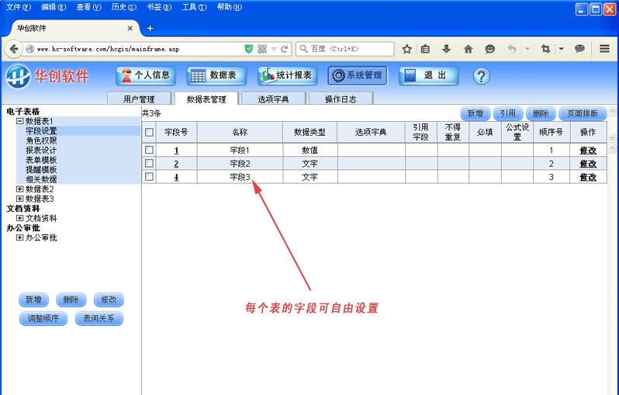The width and height of the screenshot is (619, 395).
Task: Click the 引用 button above the table
Action: pos(508,113)
